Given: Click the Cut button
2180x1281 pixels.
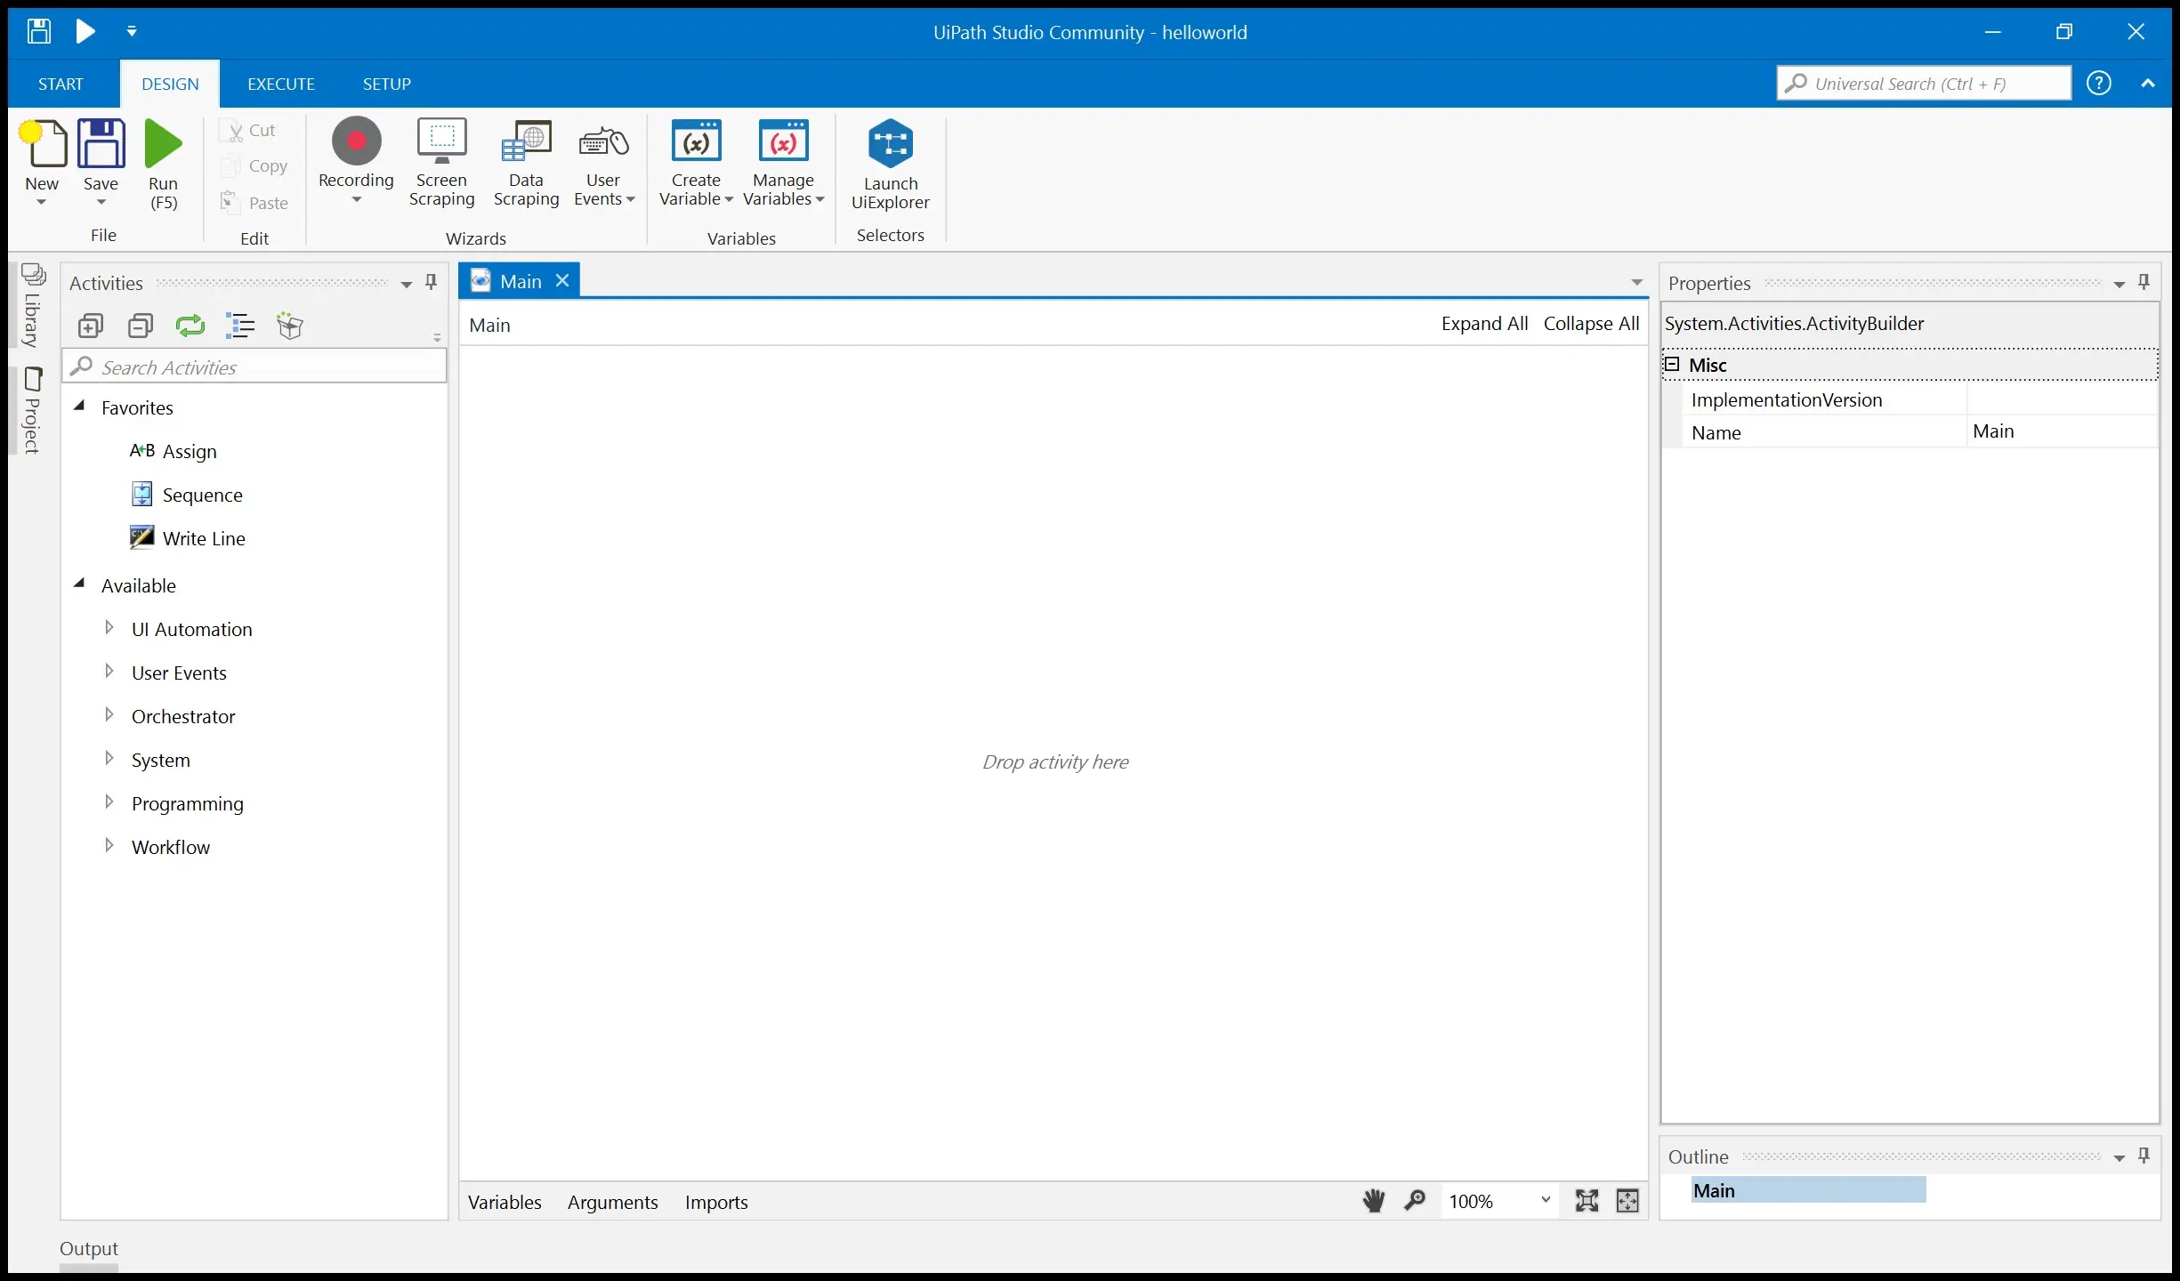Looking at the screenshot, I should point(248,130).
